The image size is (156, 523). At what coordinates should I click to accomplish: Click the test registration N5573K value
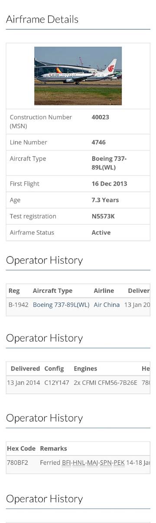[x=103, y=216]
